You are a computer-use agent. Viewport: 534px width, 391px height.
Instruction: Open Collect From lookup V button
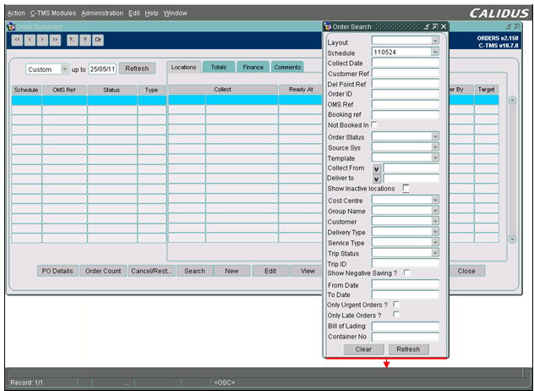pos(376,169)
